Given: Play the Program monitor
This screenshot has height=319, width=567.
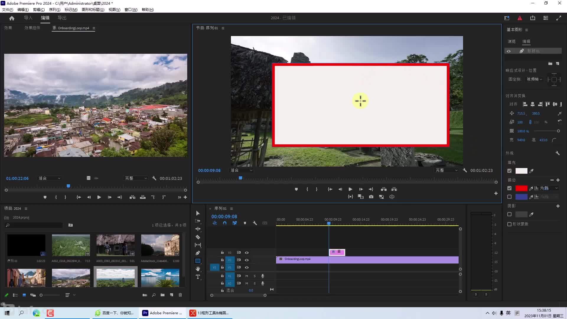Looking at the screenshot, I should pyautogui.click(x=351, y=189).
